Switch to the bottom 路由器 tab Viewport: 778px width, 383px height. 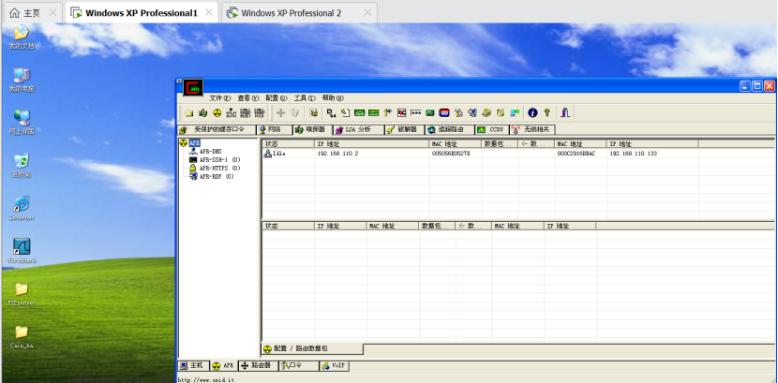pos(257,365)
